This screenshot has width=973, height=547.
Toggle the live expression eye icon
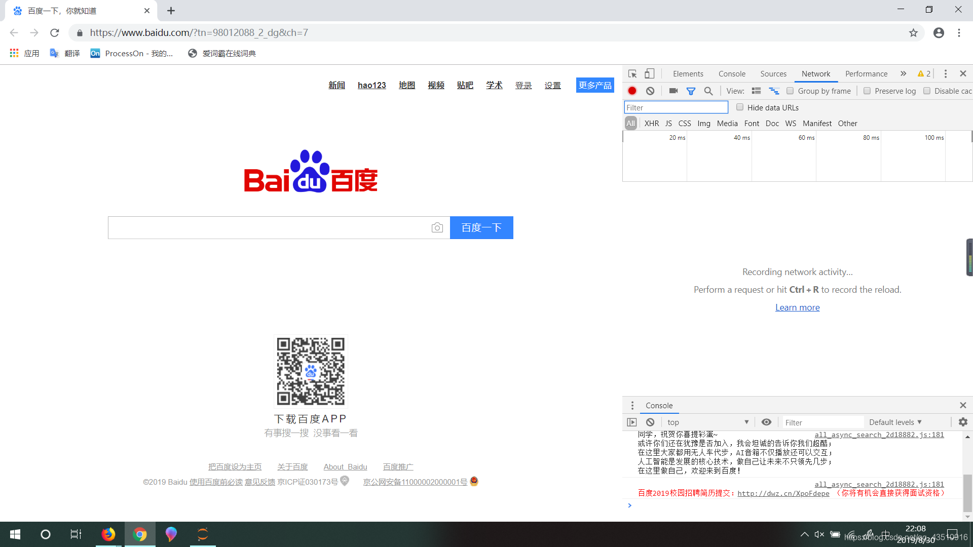pyautogui.click(x=766, y=422)
